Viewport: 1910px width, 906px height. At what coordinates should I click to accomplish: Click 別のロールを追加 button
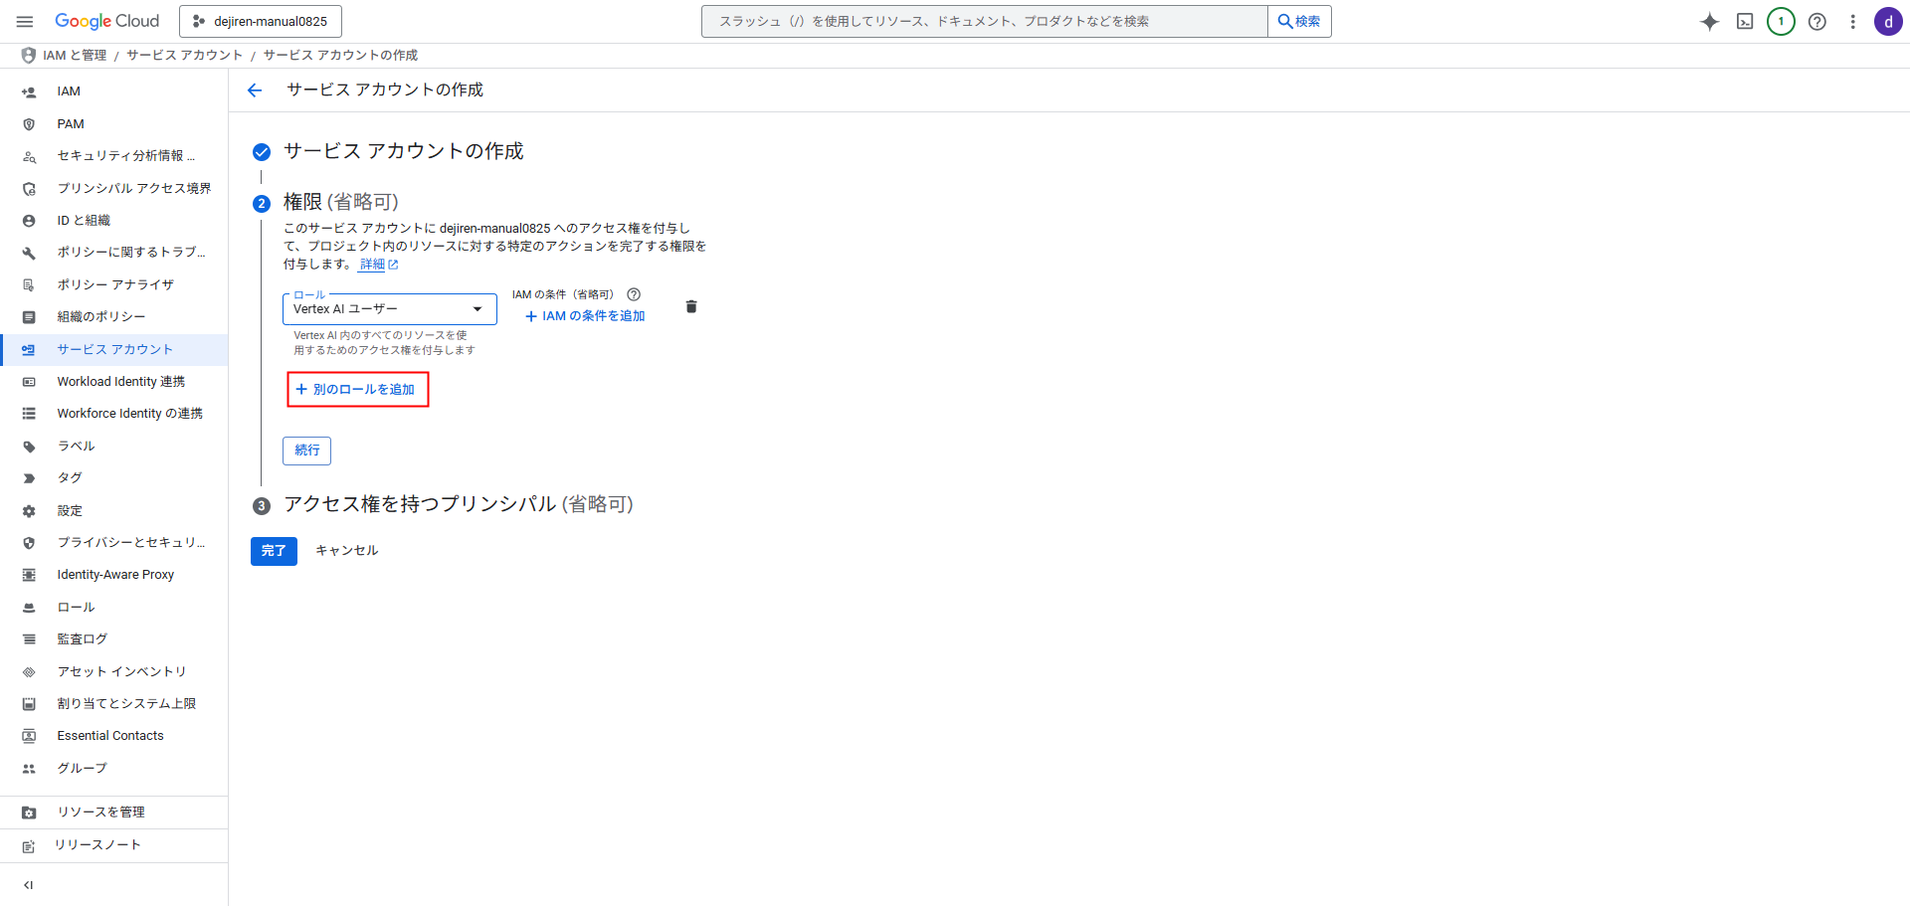357,390
